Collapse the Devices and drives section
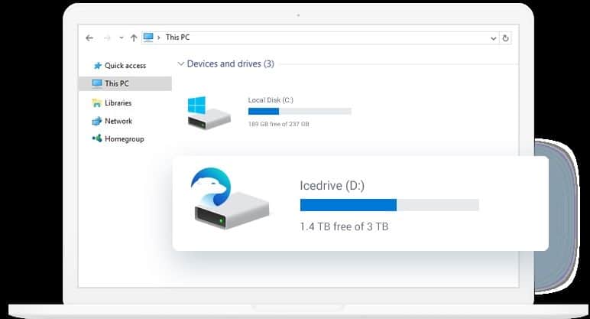Screen dimensions: 590x319 coord(180,64)
